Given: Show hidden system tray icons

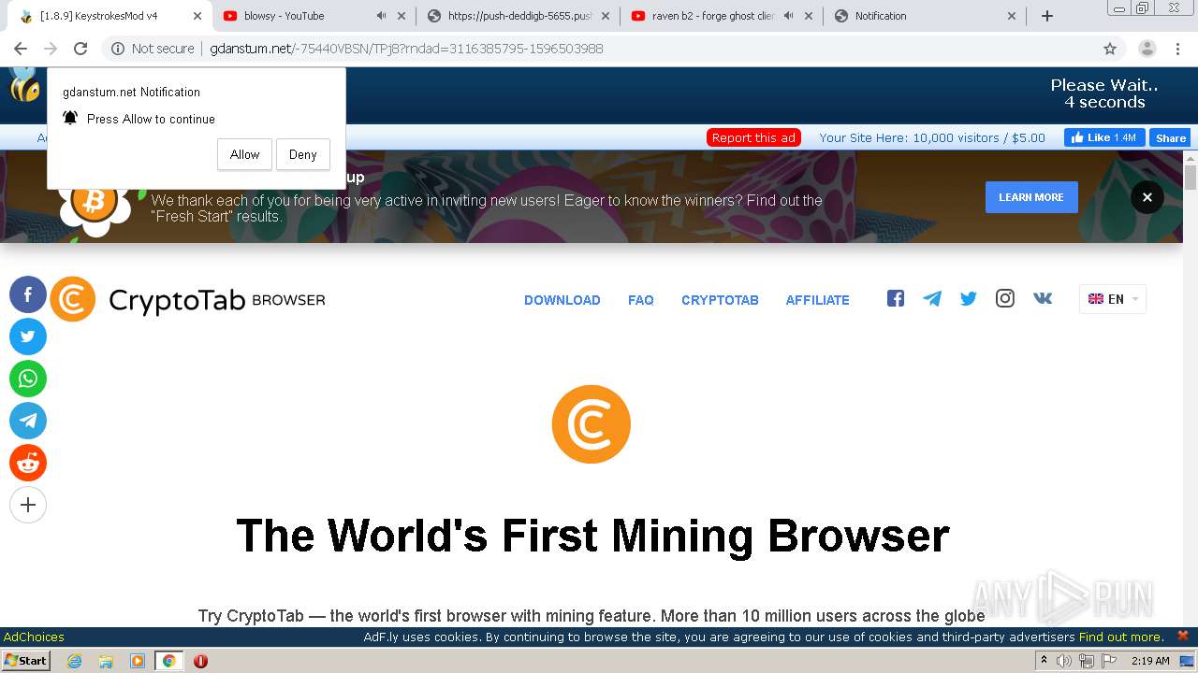Looking at the screenshot, I should tap(1044, 661).
